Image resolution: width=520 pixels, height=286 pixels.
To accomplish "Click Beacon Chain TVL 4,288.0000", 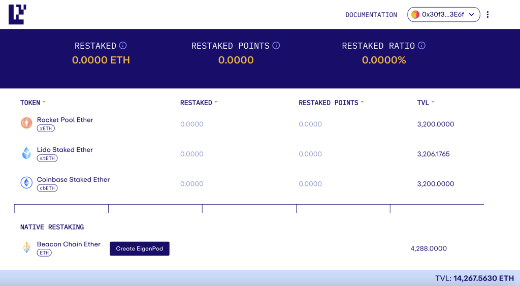I will point(429,248).
